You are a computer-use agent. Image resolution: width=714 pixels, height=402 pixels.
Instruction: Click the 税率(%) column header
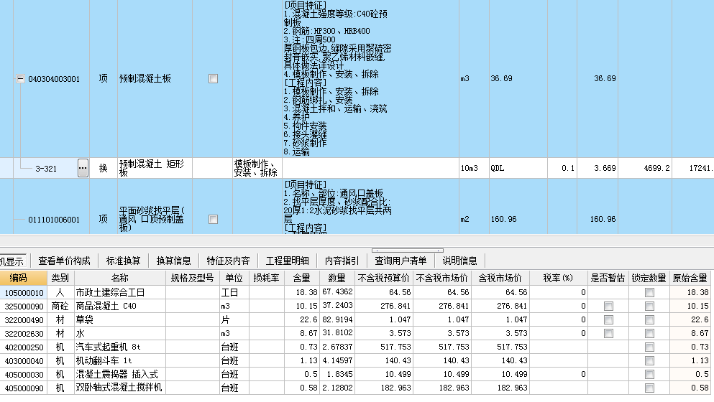[558, 278]
